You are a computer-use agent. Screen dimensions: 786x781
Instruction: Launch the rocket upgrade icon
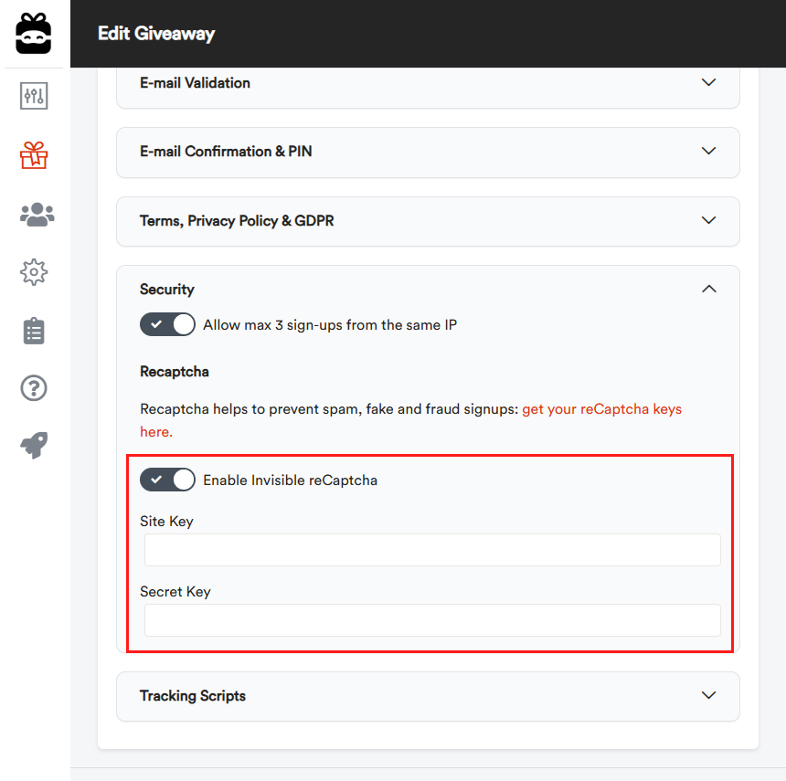click(34, 445)
